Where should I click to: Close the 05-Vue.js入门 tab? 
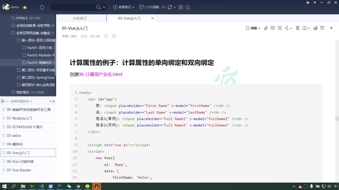point(152,18)
